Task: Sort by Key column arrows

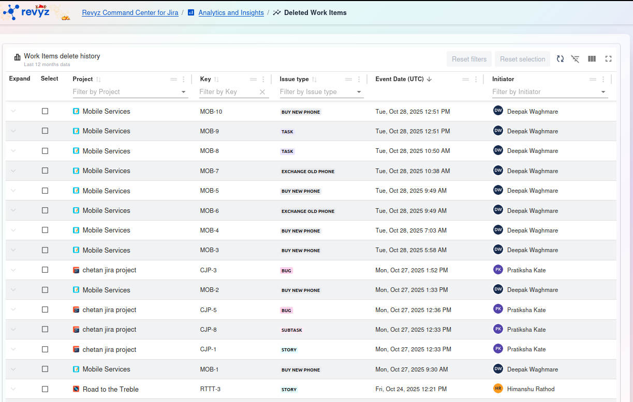Action: 217,80
